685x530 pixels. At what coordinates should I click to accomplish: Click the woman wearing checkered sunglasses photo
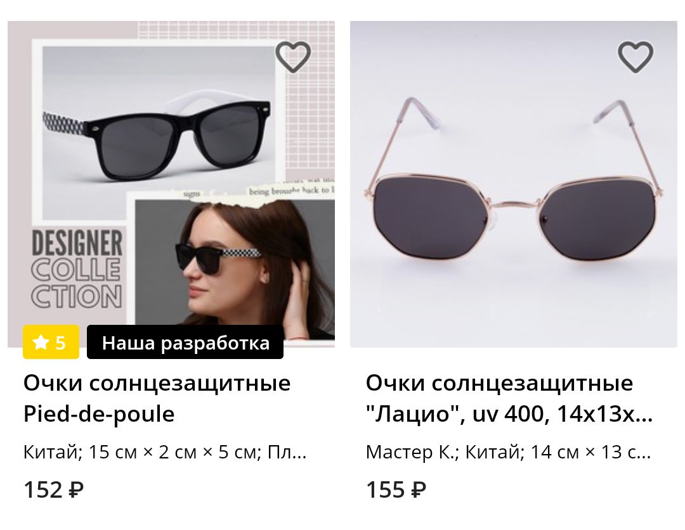pyautogui.click(x=235, y=266)
